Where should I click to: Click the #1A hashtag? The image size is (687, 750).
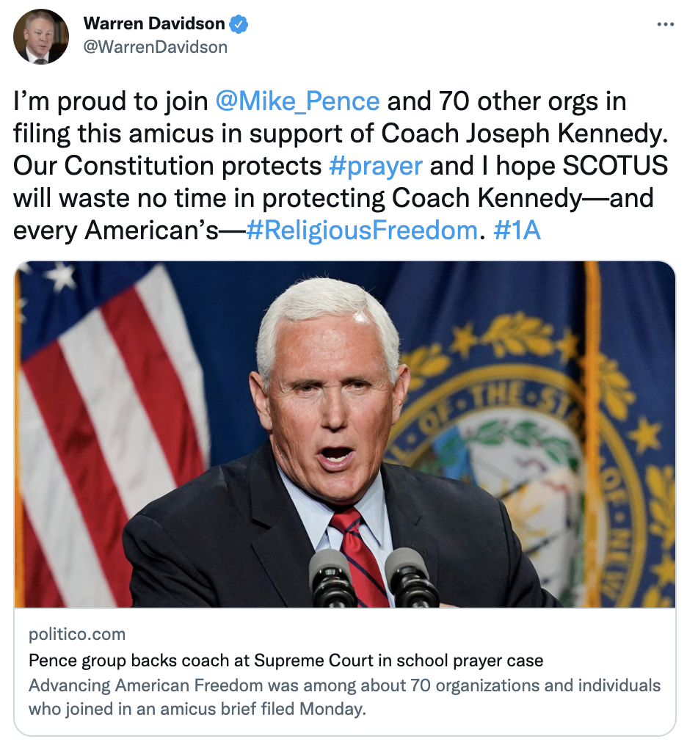(x=517, y=230)
